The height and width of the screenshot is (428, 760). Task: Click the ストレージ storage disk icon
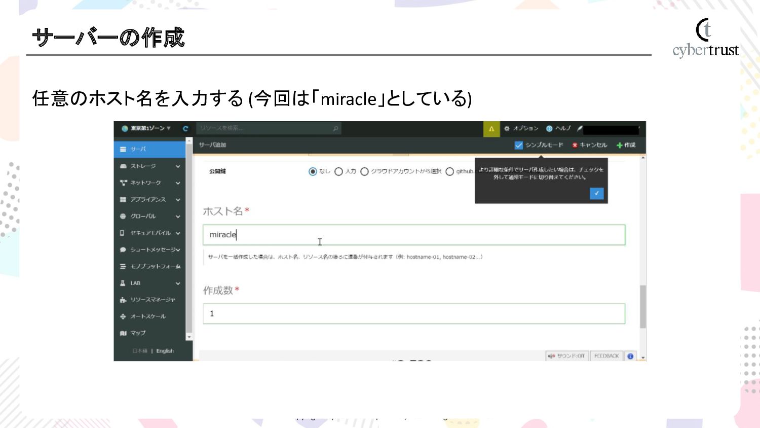click(x=123, y=166)
